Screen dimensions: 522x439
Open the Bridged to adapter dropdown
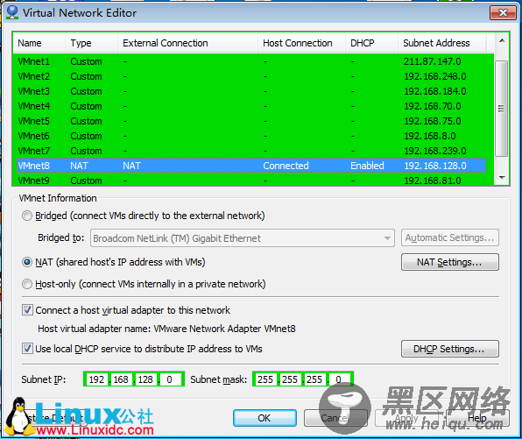click(243, 237)
